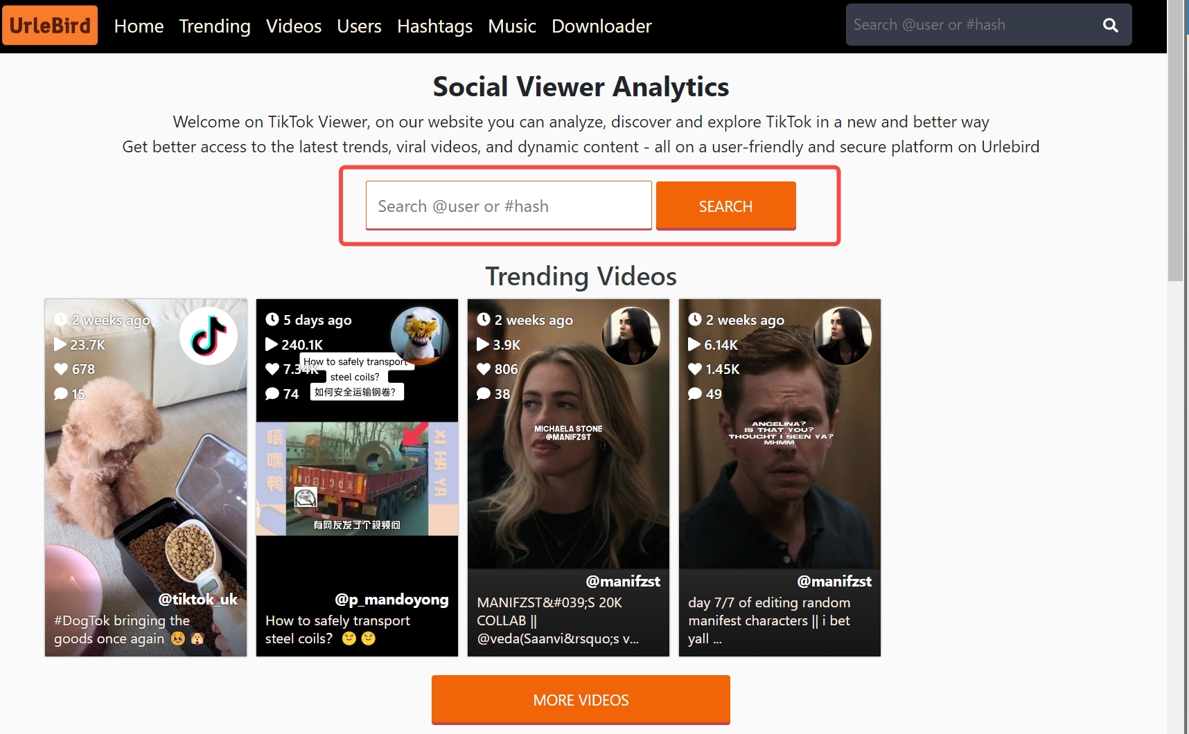Click the comment icon beside 38
Image resolution: width=1189 pixels, height=734 pixels.
click(484, 394)
